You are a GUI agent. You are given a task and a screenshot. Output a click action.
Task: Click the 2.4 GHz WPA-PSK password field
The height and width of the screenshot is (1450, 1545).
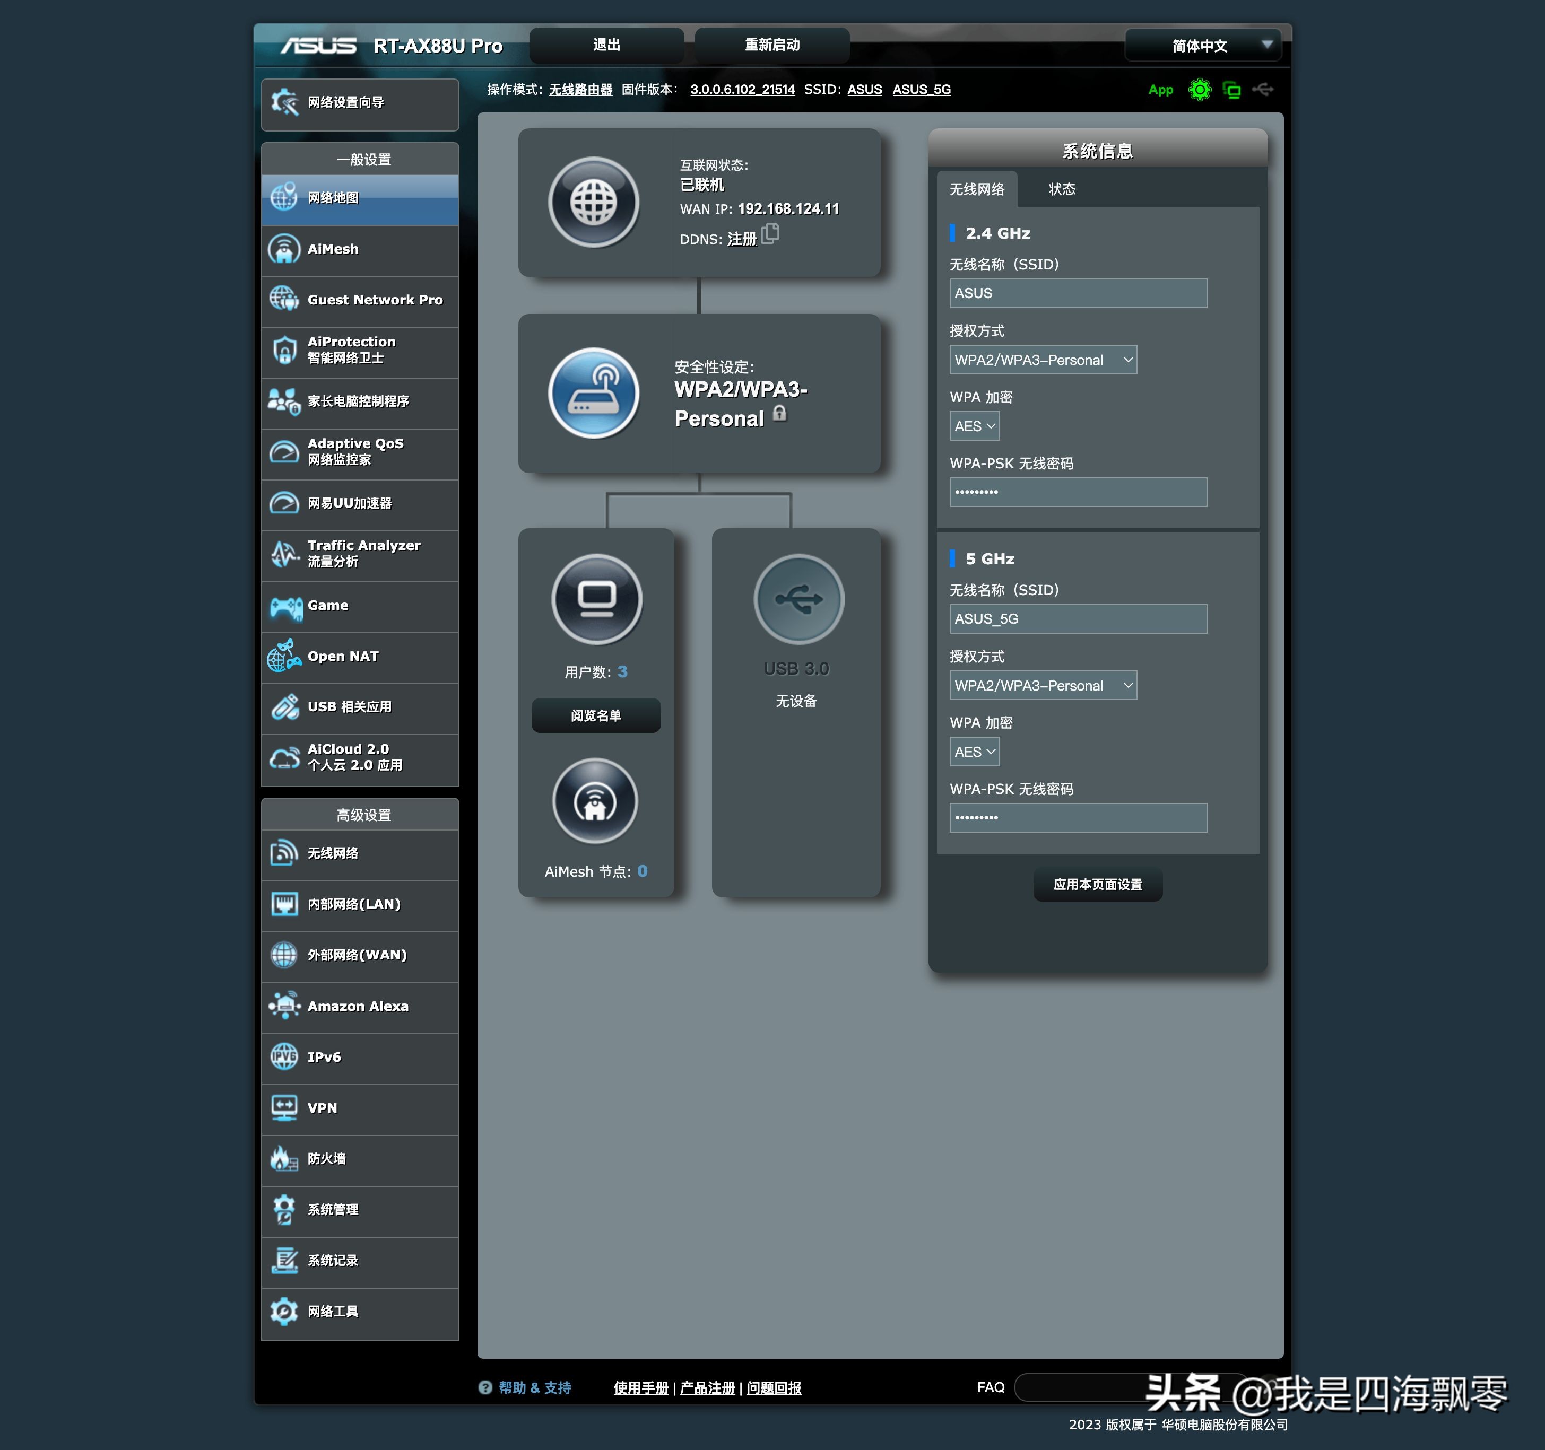coord(1078,492)
